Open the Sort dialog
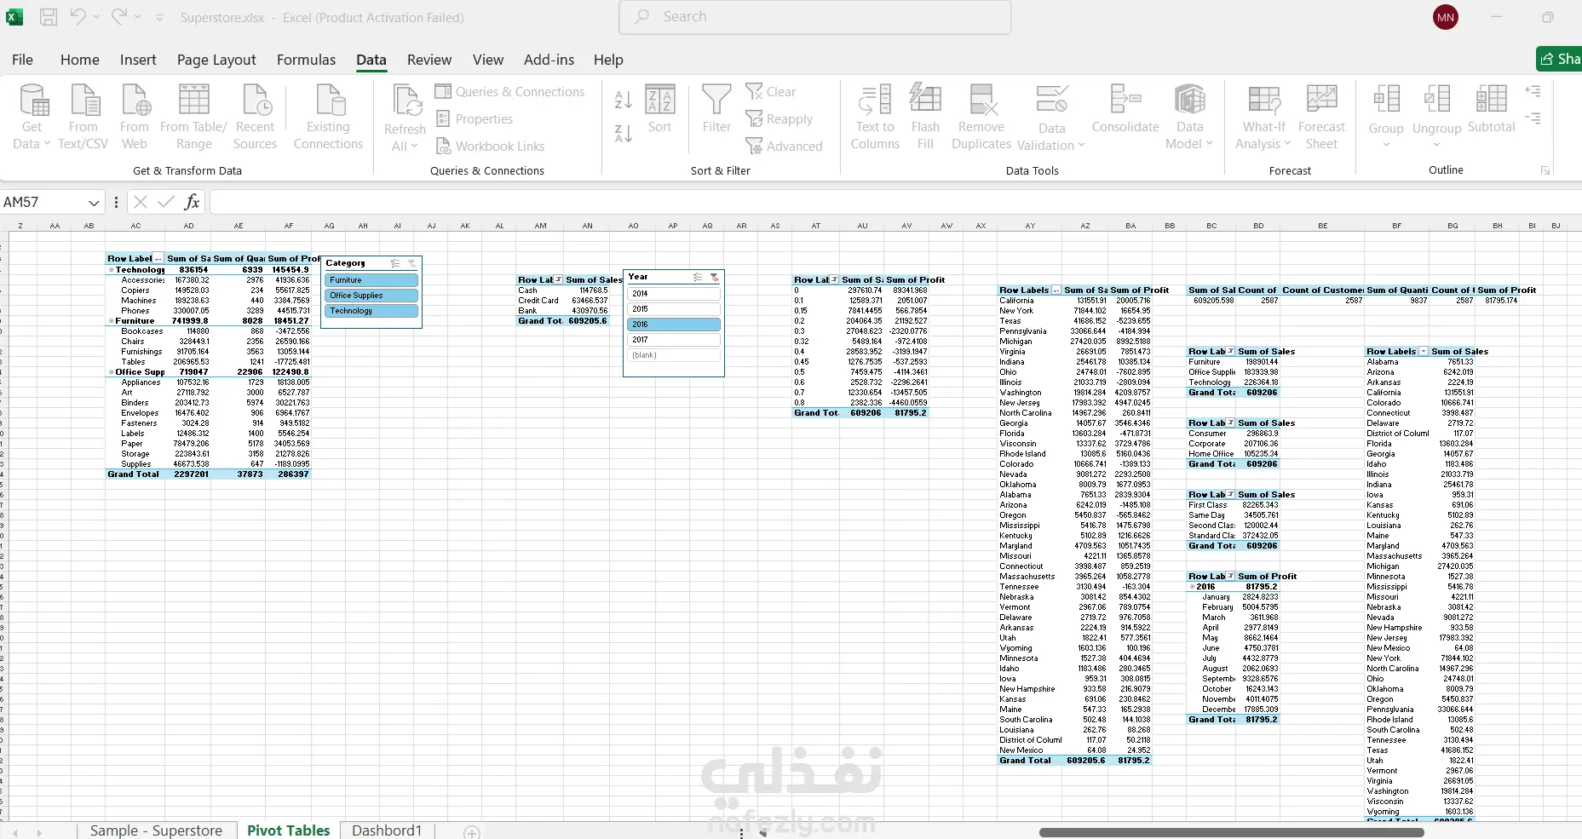The height and width of the screenshot is (839, 1582). (x=660, y=110)
